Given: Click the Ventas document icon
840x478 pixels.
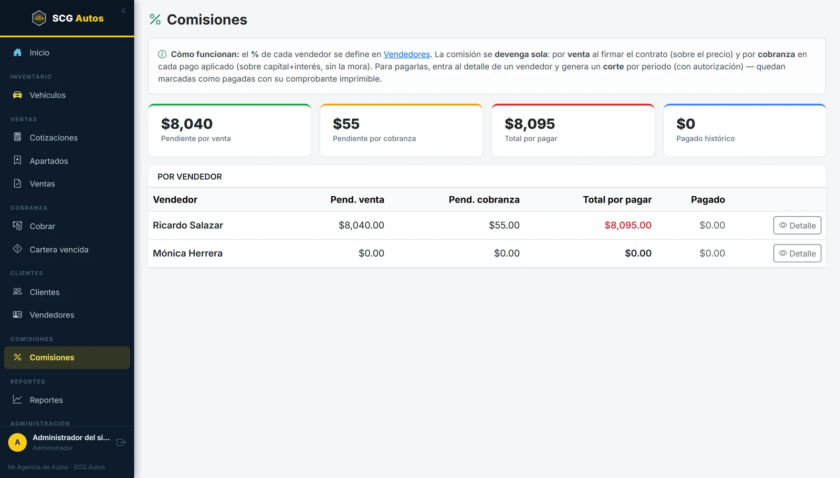Looking at the screenshot, I should click(17, 183).
